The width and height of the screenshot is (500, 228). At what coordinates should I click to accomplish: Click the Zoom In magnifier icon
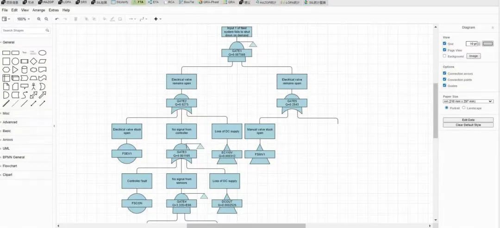(39, 19)
